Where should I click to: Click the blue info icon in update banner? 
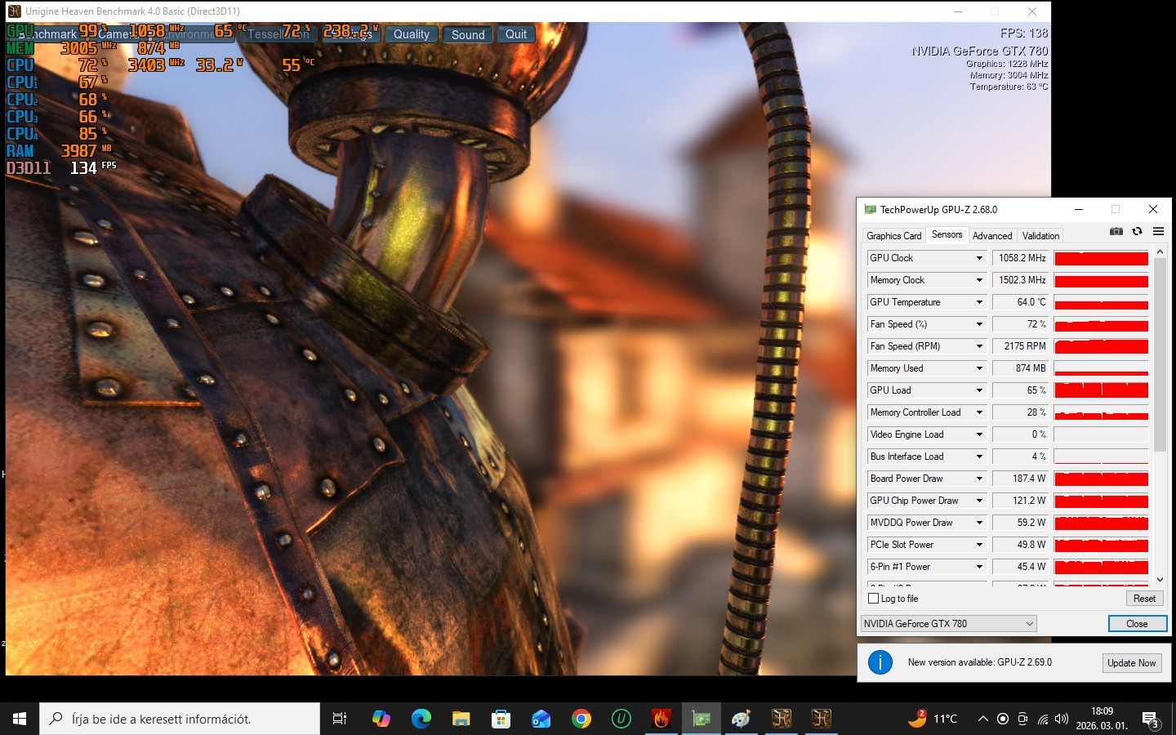880,662
